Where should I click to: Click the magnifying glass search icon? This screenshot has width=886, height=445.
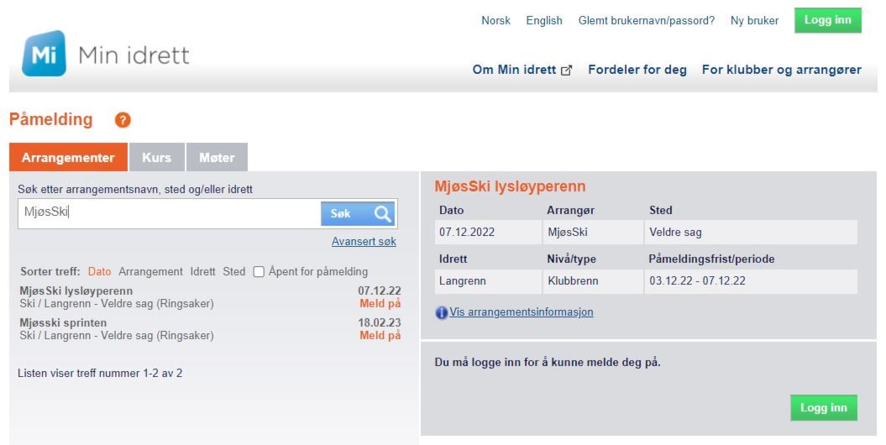[383, 214]
